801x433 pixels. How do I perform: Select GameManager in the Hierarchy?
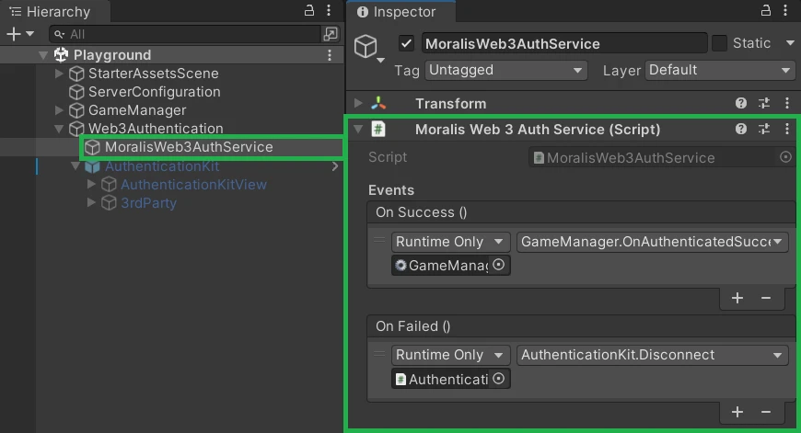[x=136, y=110]
